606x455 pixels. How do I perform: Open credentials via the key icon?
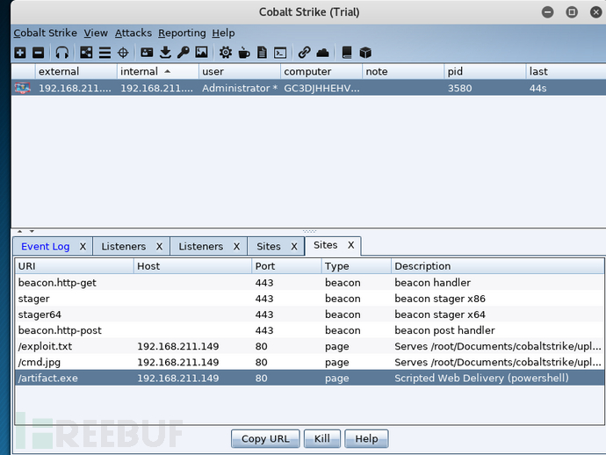pos(183,53)
